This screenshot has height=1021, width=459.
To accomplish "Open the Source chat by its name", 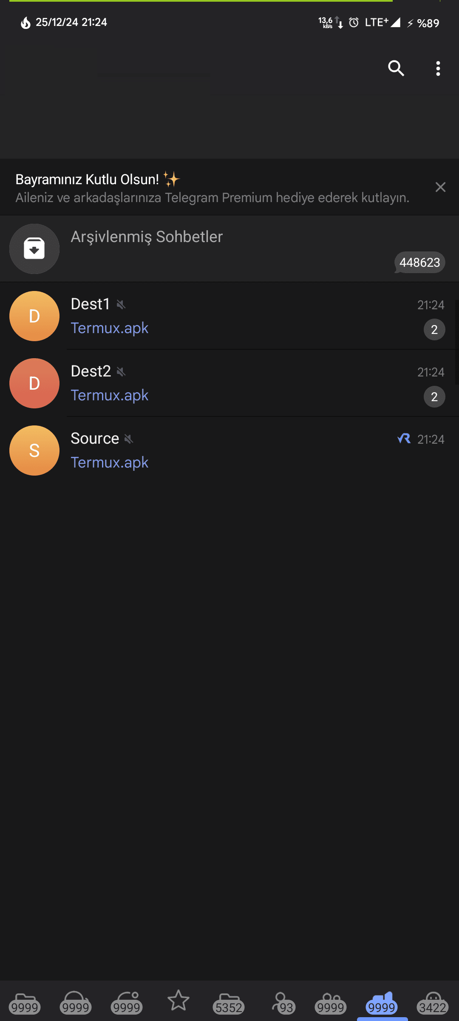I will (x=95, y=439).
